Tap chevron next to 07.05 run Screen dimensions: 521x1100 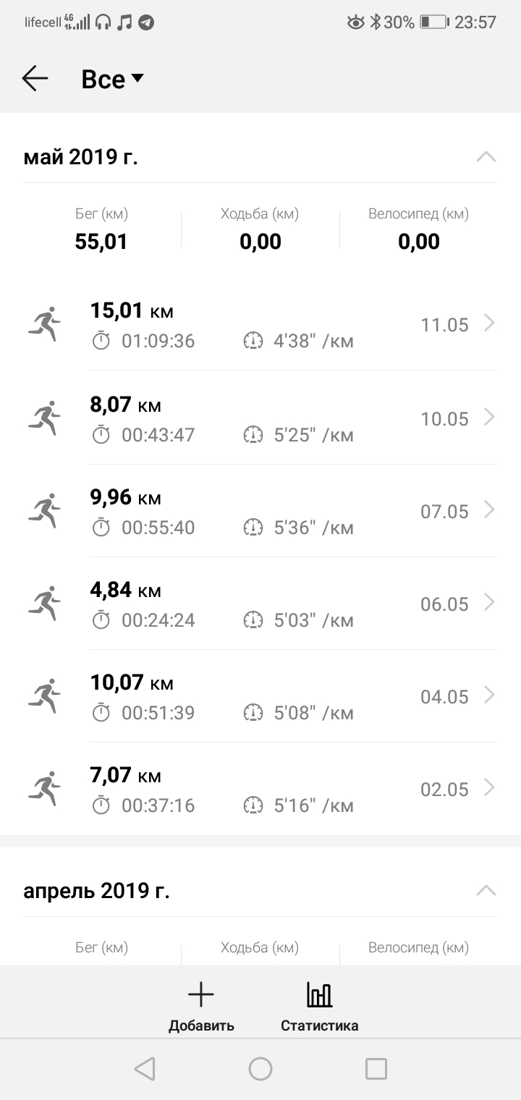(x=489, y=510)
